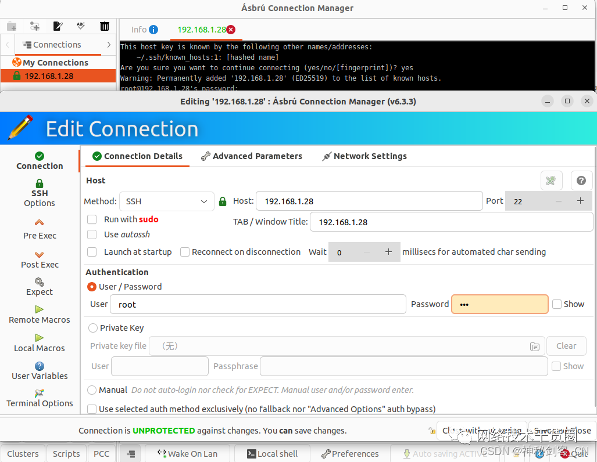Click the add group icon in main toolbar

click(x=12, y=27)
